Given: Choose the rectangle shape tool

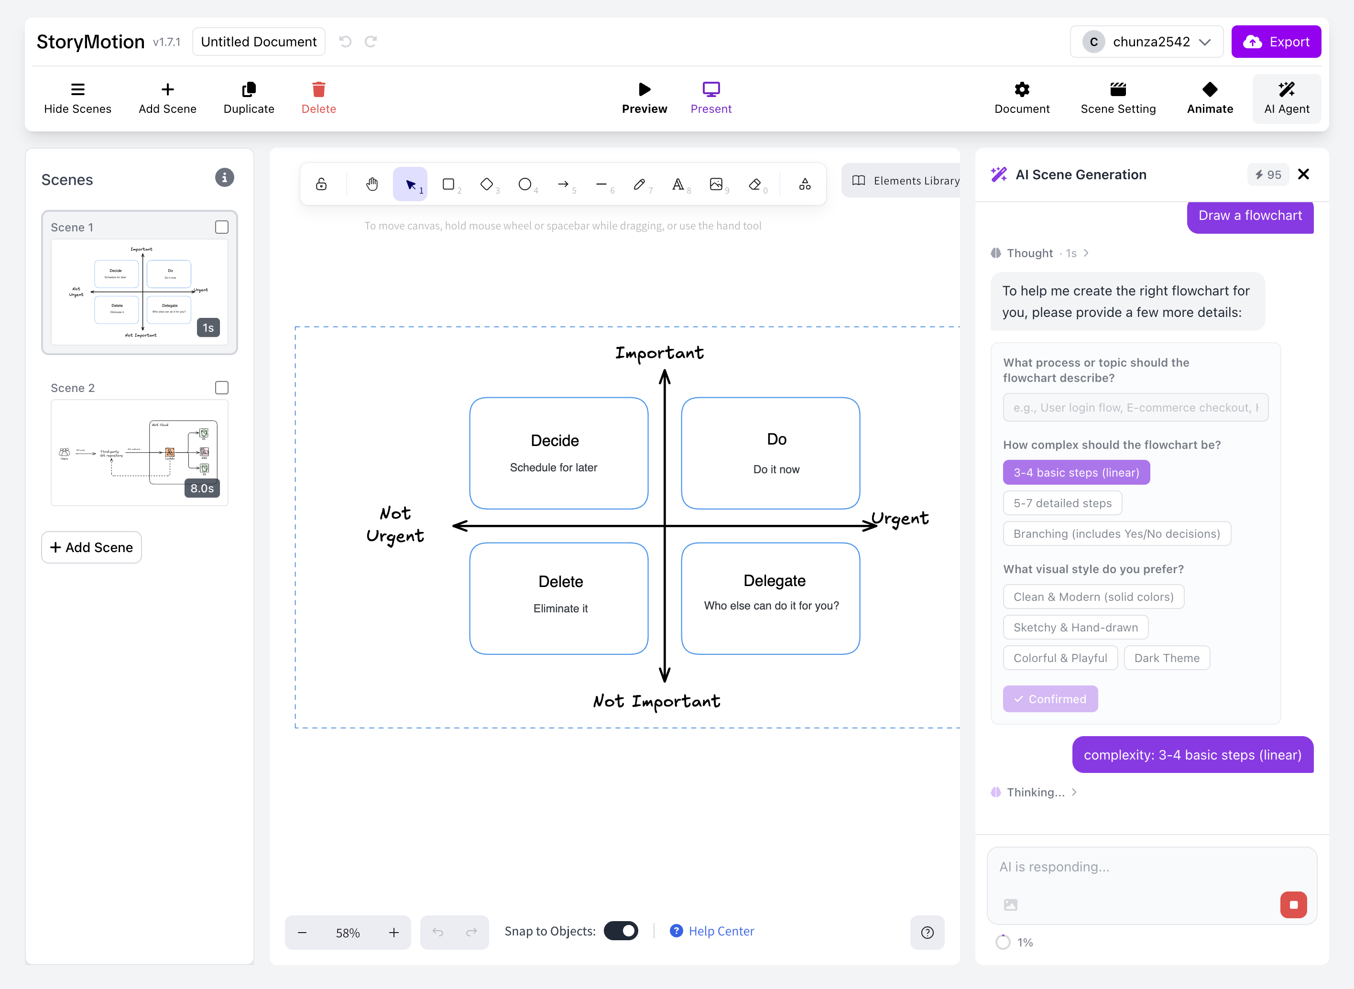Looking at the screenshot, I should [448, 184].
